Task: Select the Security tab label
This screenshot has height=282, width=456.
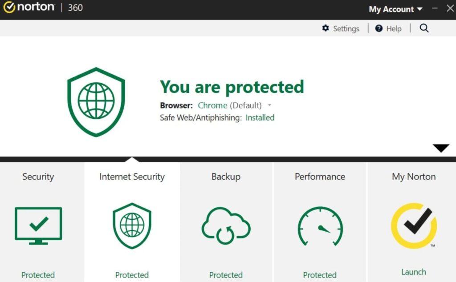Action: [x=38, y=177]
